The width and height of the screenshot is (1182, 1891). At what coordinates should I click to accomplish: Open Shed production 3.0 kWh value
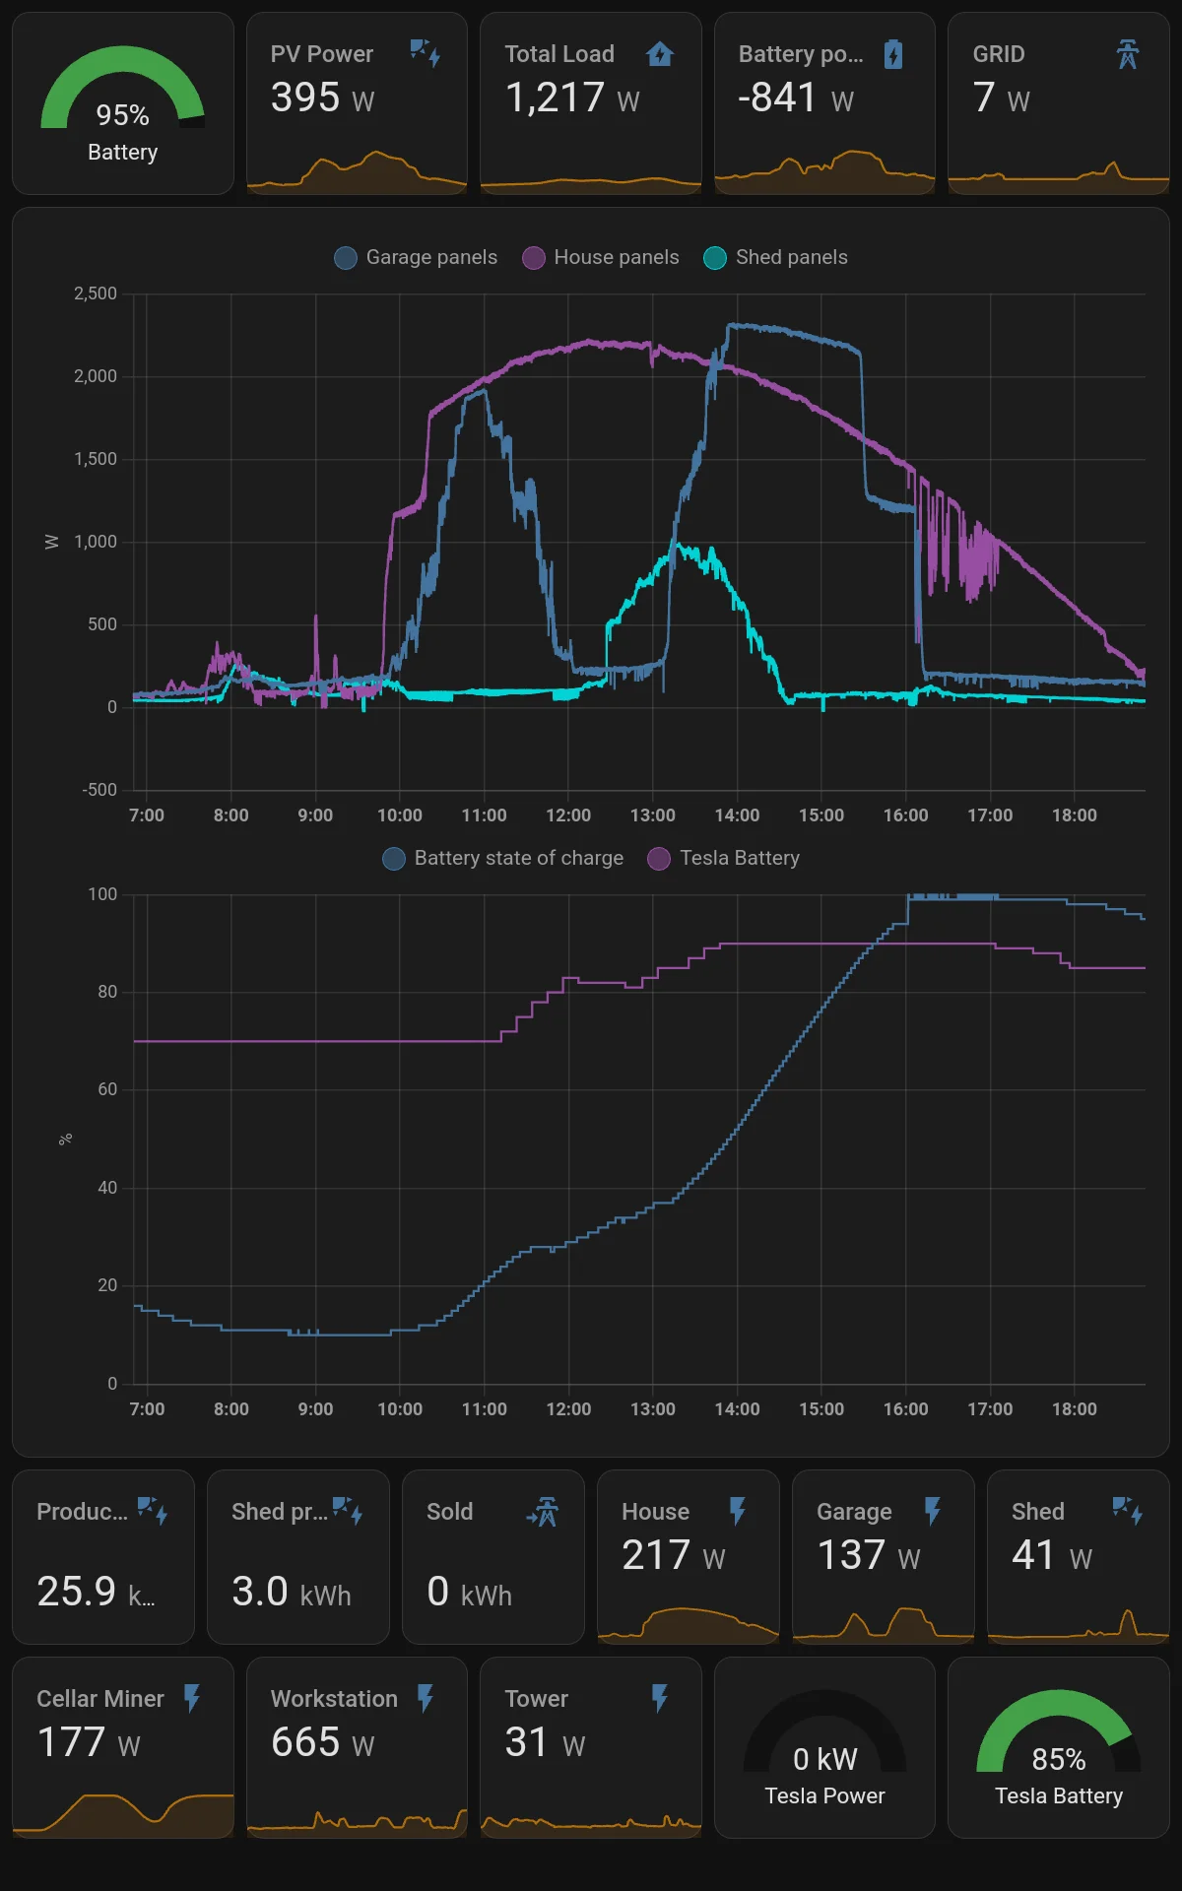pyautogui.click(x=292, y=1592)
